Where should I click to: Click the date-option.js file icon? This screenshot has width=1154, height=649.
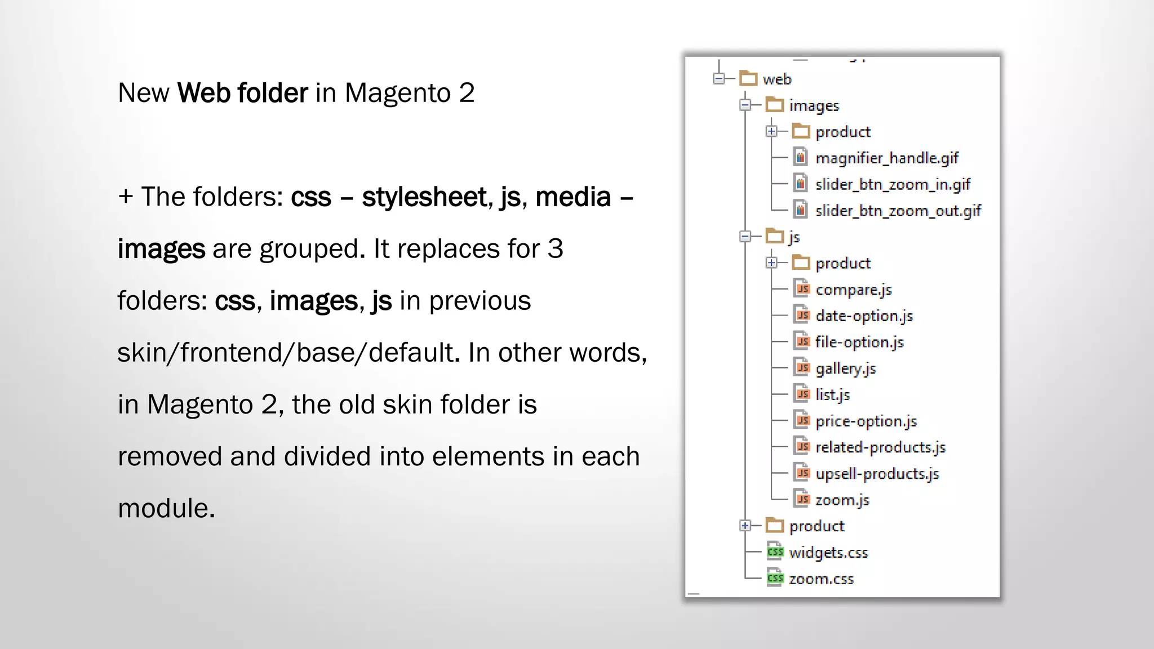coord(802,314)
